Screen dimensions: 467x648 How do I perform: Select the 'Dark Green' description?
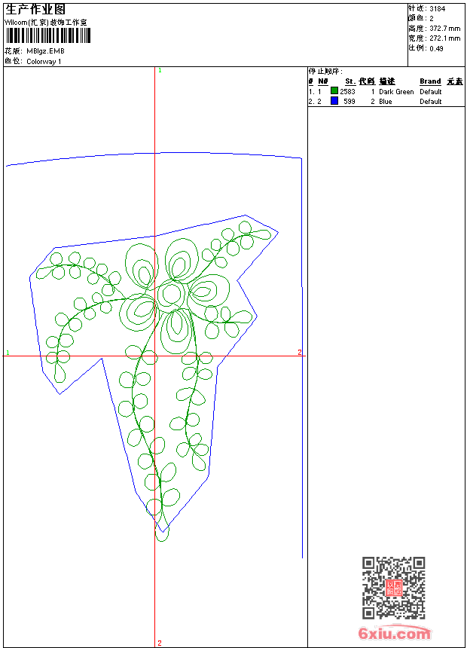[396, 92]
